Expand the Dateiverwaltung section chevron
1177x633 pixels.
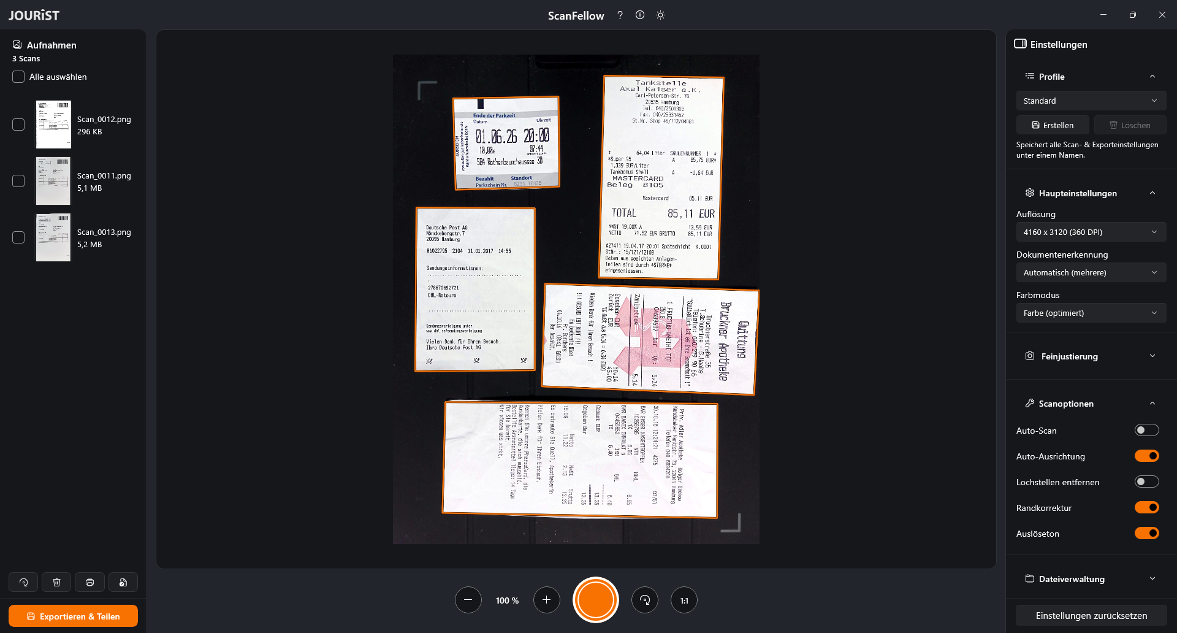click(x=1152, y=579)
